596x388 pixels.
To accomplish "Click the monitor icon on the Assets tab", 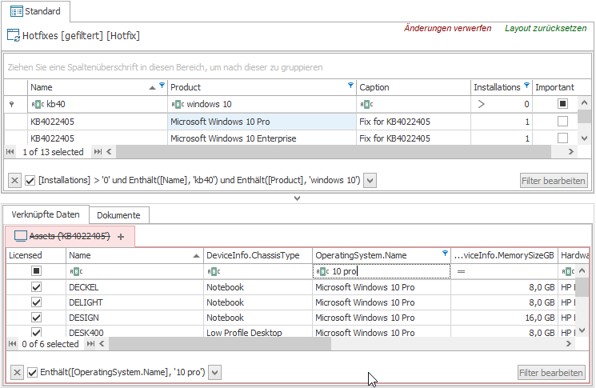I will (21, 236).
